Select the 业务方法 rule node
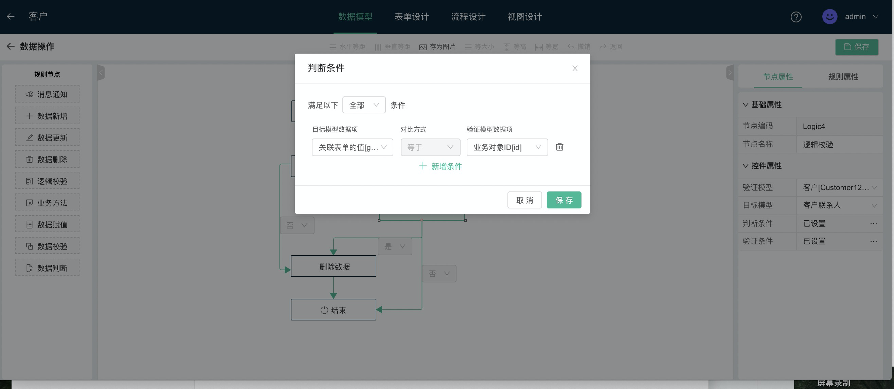 pyautogui.click(x=47, y=202)
